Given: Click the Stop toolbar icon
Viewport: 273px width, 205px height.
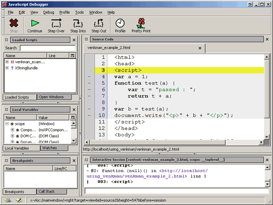Looking at the screenshot, I should click(14, 23).
